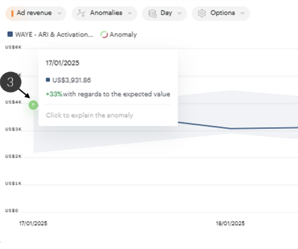Click the chevron arrow beside Anomalies

130,14
